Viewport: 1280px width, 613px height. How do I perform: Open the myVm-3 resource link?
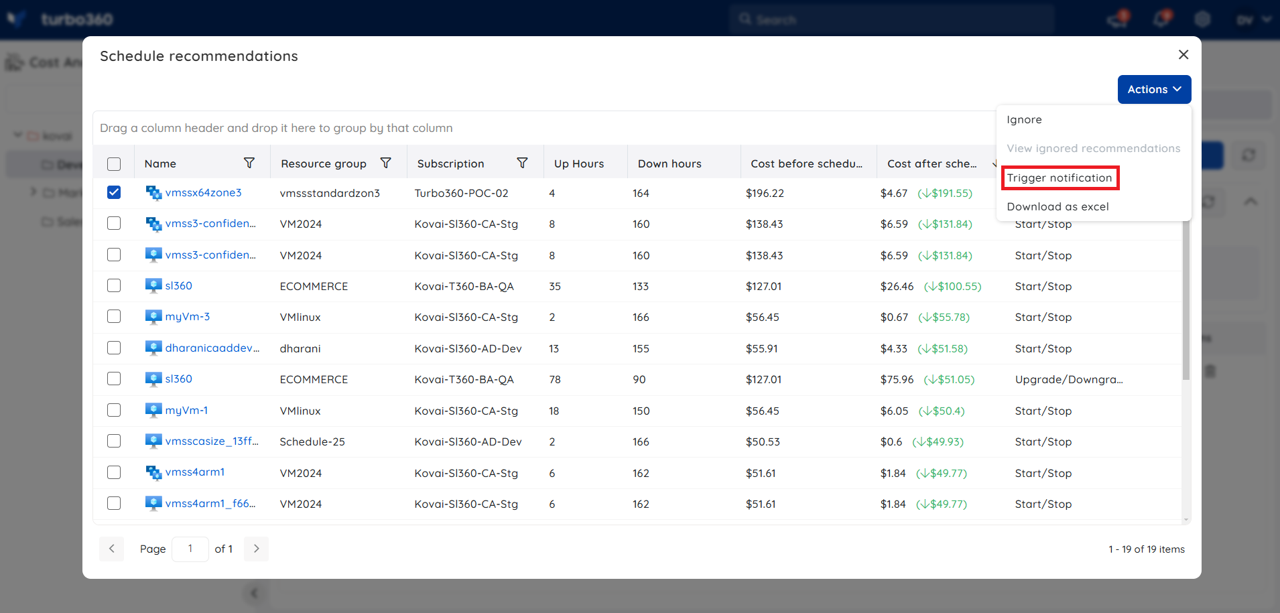coord(188,316)
